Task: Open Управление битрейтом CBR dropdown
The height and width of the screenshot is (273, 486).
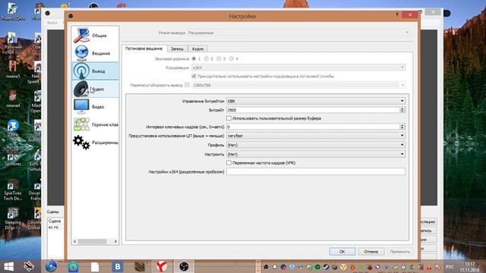Action: tap(316, 101)
